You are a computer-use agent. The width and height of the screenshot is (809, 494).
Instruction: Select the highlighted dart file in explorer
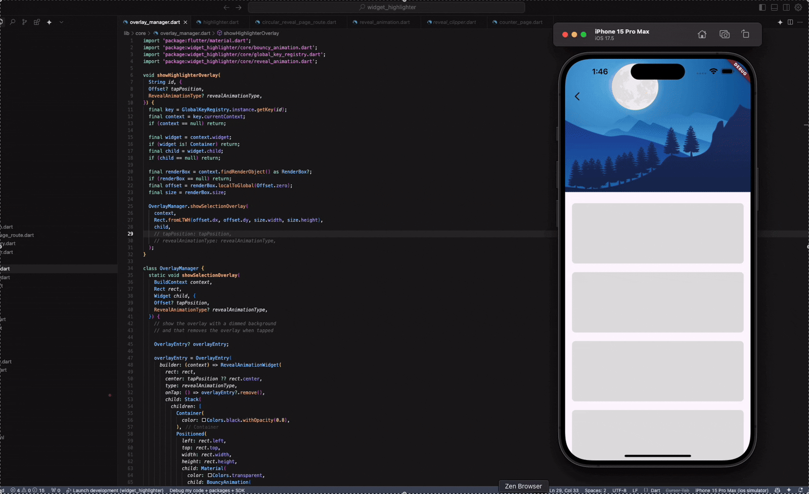59,269
